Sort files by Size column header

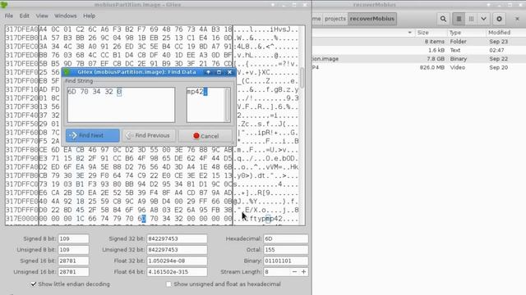point(423,33)
